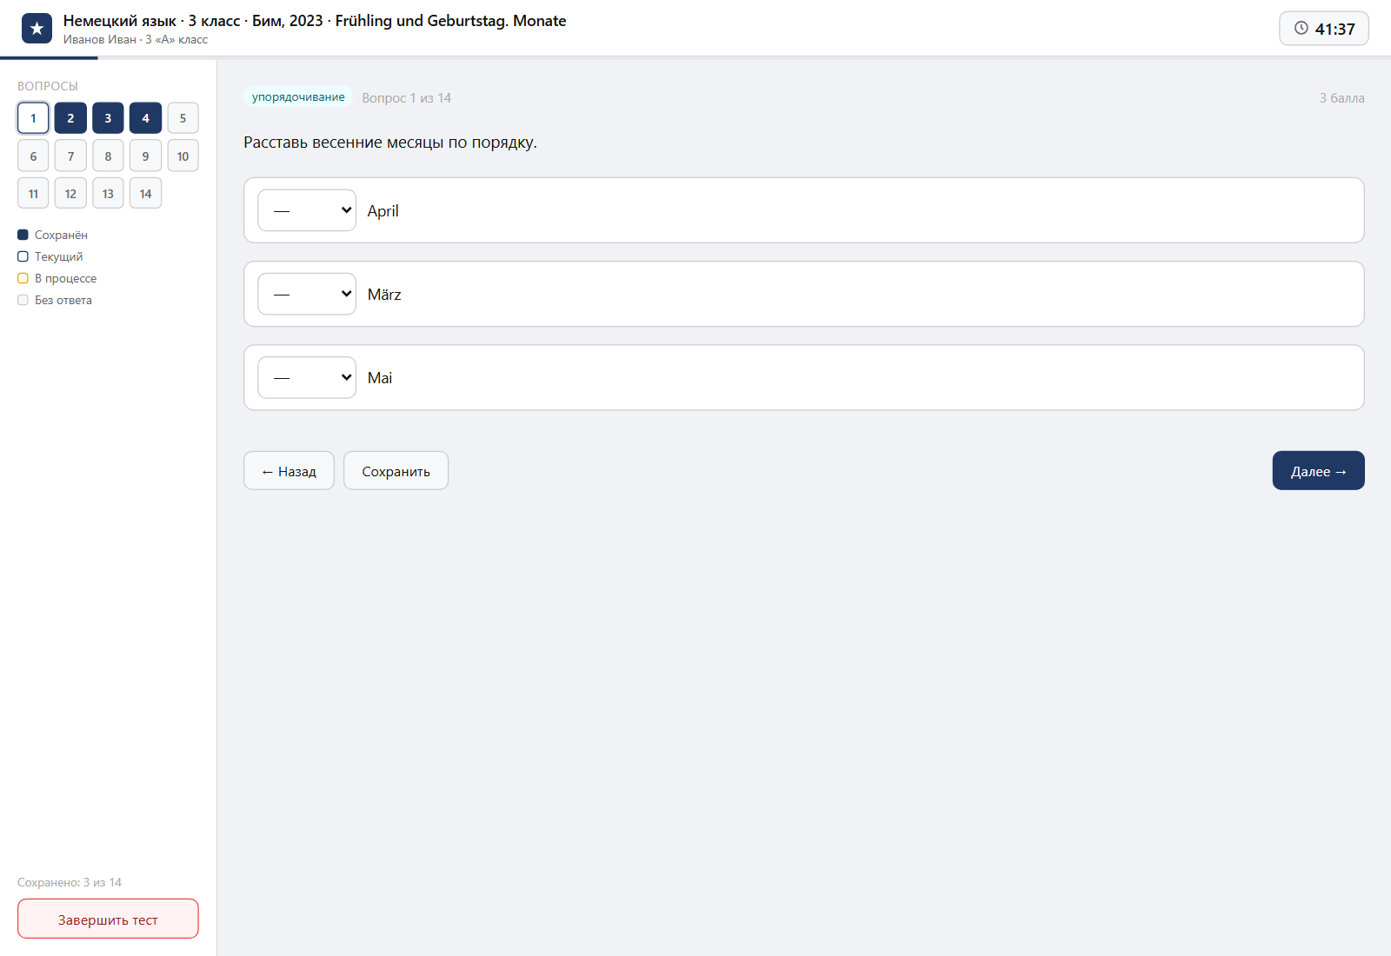Click the Mai answer label

380,378
